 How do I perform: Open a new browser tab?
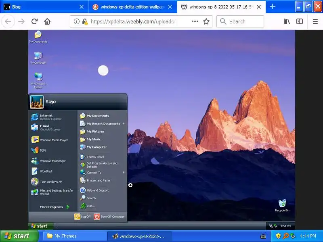point(272,7)
